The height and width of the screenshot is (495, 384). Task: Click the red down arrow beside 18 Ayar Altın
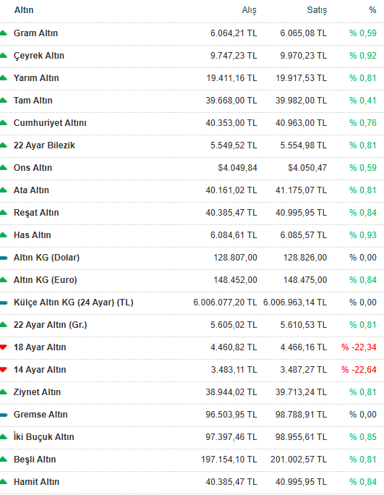[x=3, y=347]
